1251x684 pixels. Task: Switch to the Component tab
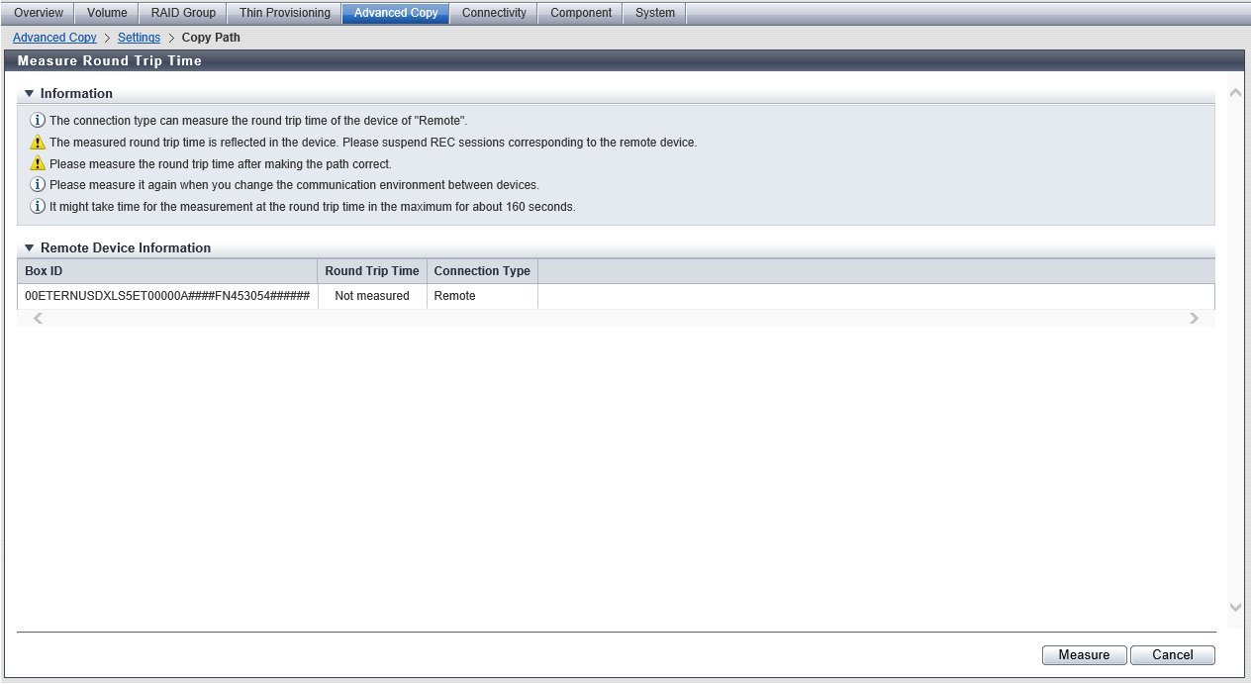[581, 13]
